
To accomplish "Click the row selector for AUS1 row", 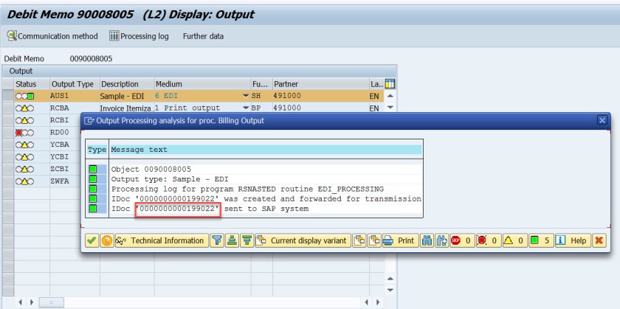I will (x=8, y=96).
